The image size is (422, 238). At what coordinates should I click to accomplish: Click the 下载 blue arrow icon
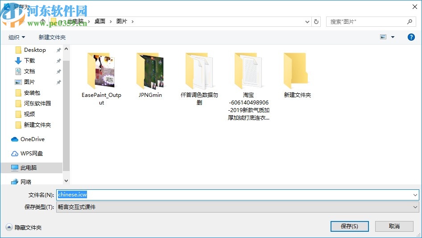18,61
